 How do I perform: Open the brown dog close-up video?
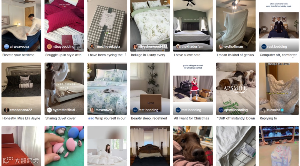coord(193,146)
